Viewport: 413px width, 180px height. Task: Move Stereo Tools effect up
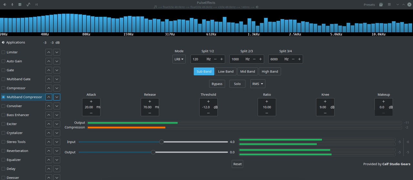(48, 142)
